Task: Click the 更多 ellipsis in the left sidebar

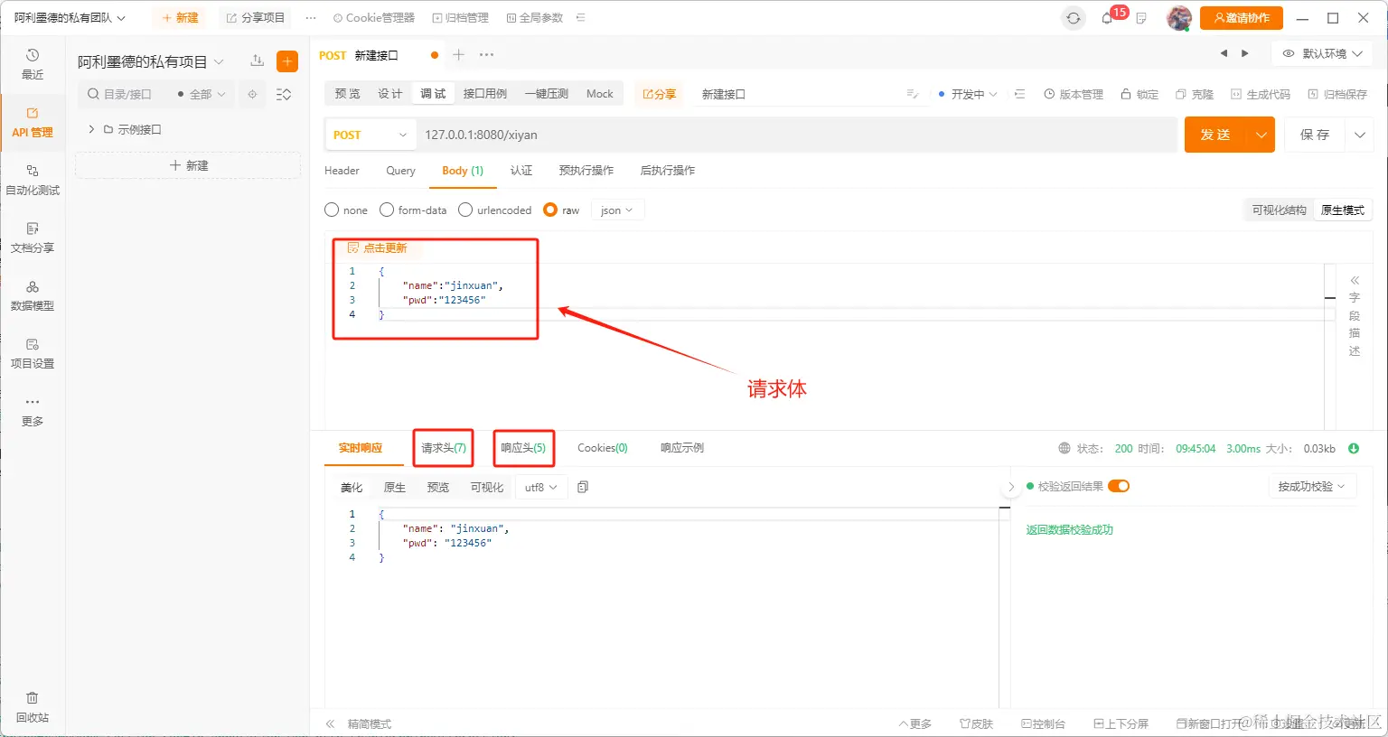Action: [x=33, y=411]
